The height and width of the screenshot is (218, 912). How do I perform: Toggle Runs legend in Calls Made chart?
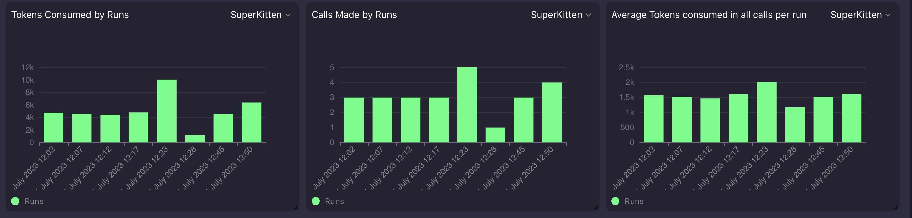pos(327,201)
